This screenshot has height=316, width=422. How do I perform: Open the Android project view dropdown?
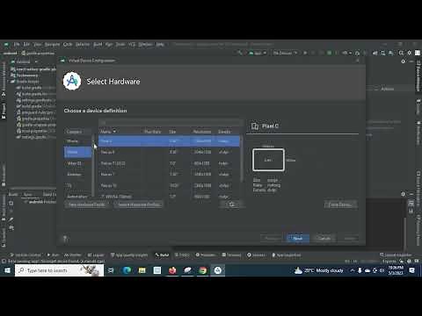pyautogui.click(x=25, y=61)
